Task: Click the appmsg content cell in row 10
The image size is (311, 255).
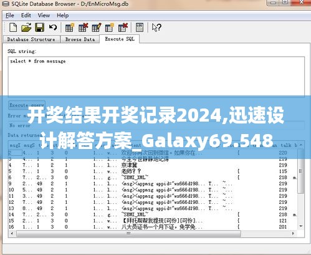Action: (163, 190)
